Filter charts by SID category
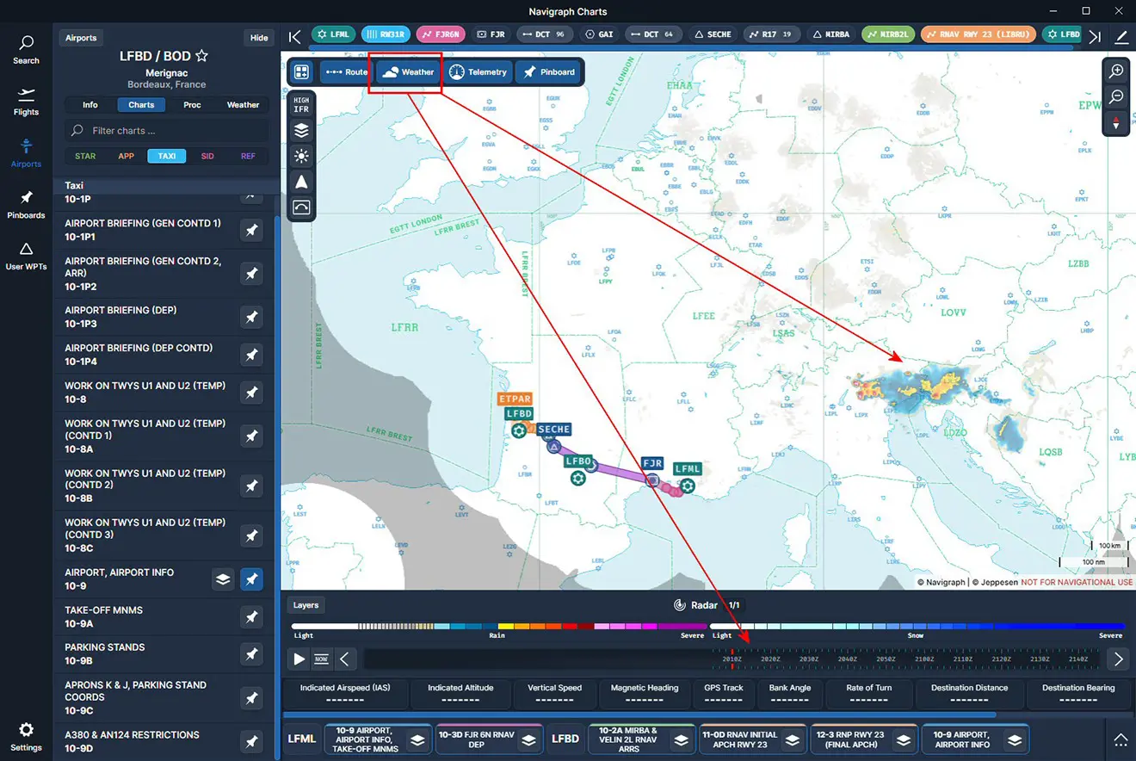The image size is (1136, 761). (207, 156)
